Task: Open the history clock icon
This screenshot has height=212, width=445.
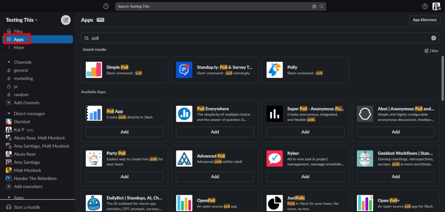Action: (106, 6)
